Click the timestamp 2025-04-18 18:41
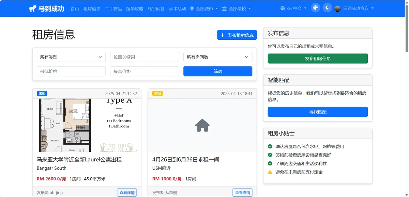Screen dimensions: 409x197 coord(237,94)
